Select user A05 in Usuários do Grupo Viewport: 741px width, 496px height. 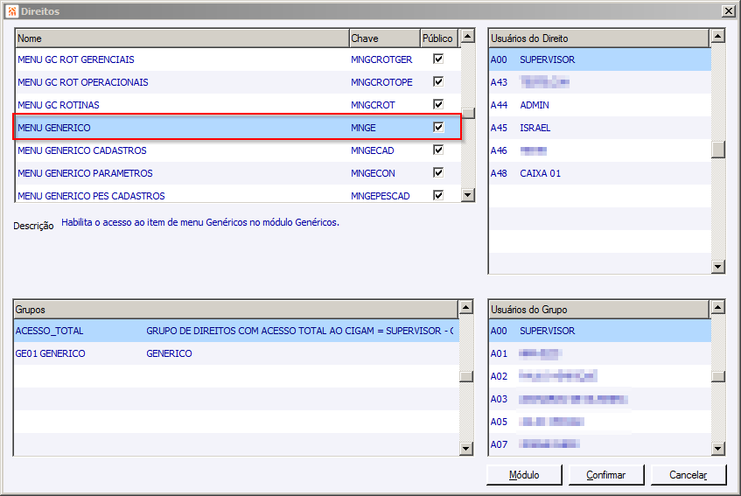600,422
